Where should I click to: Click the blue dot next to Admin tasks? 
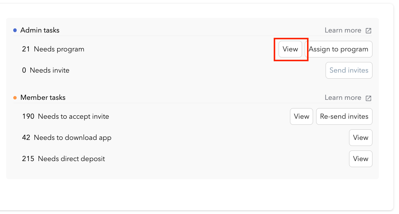(x=15, y=30)
